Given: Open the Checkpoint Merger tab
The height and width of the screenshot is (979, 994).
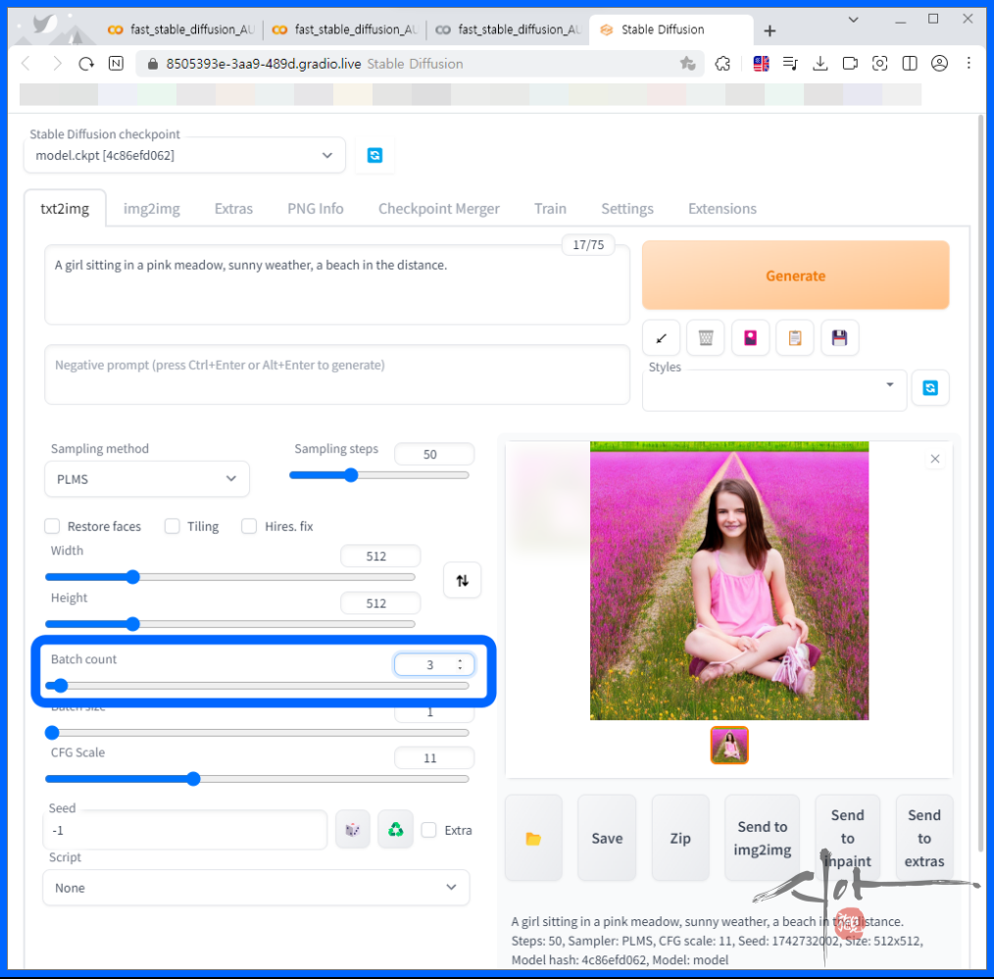Looking at the screenshot, I should [439, 209].
